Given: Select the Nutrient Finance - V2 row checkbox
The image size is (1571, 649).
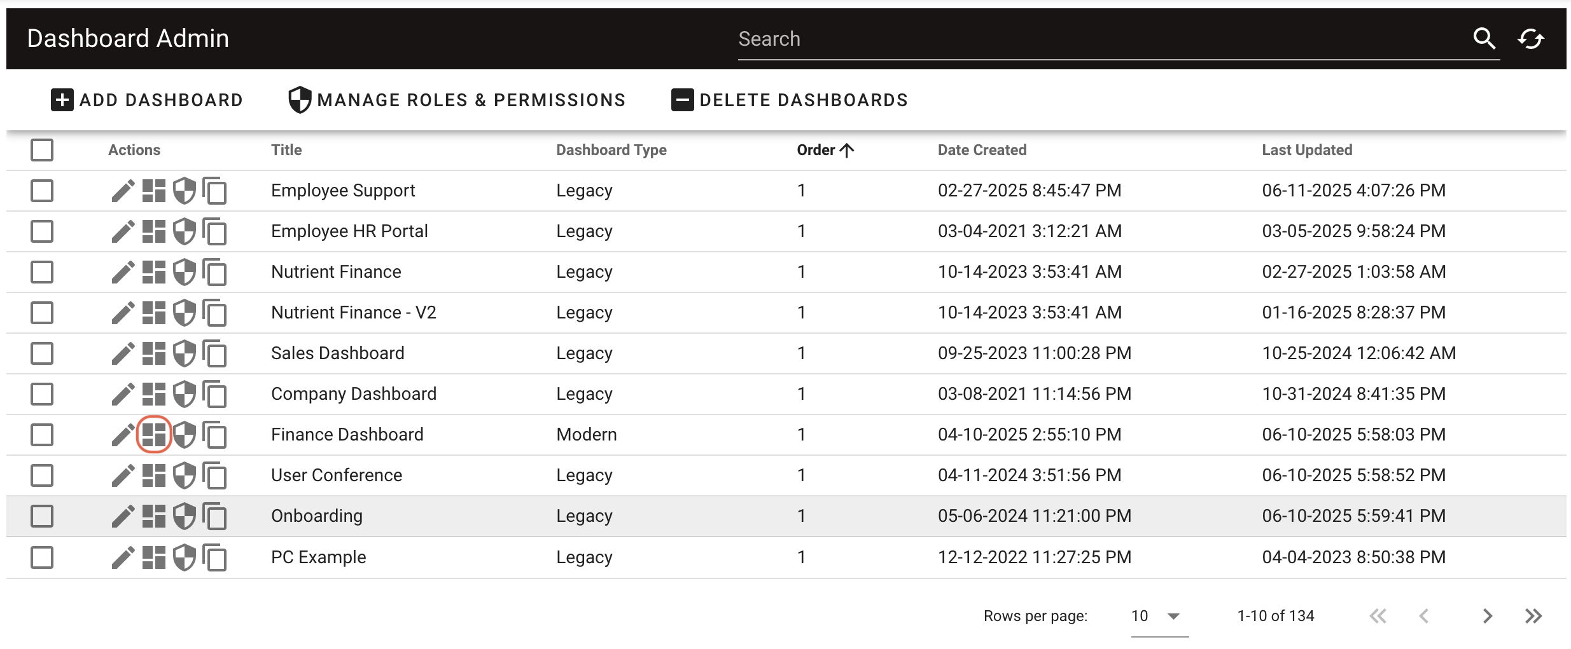Looking at the screenshot, I should pyautogui.click(x=42, y=313).
